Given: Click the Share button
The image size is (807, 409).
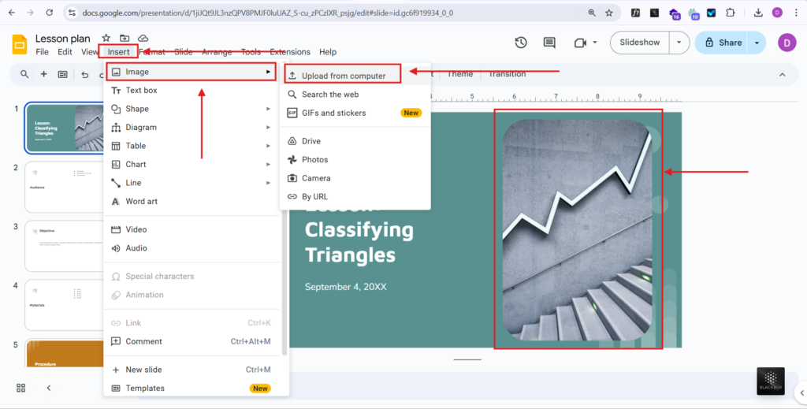Looking at the screenshot, I should [x=723, y=43].
